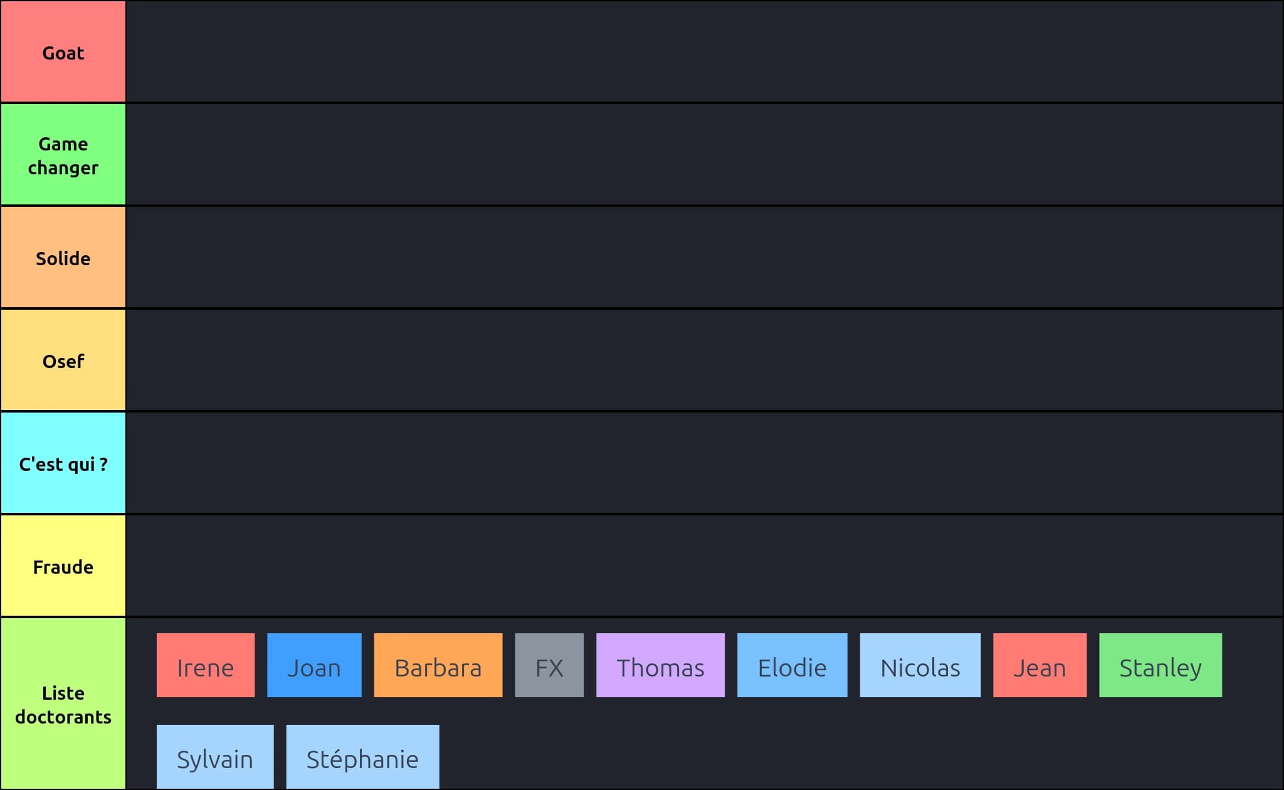Click the purple Thomas tile
This screenshot has height=790, width=1284.
click(x=660, y=665)
